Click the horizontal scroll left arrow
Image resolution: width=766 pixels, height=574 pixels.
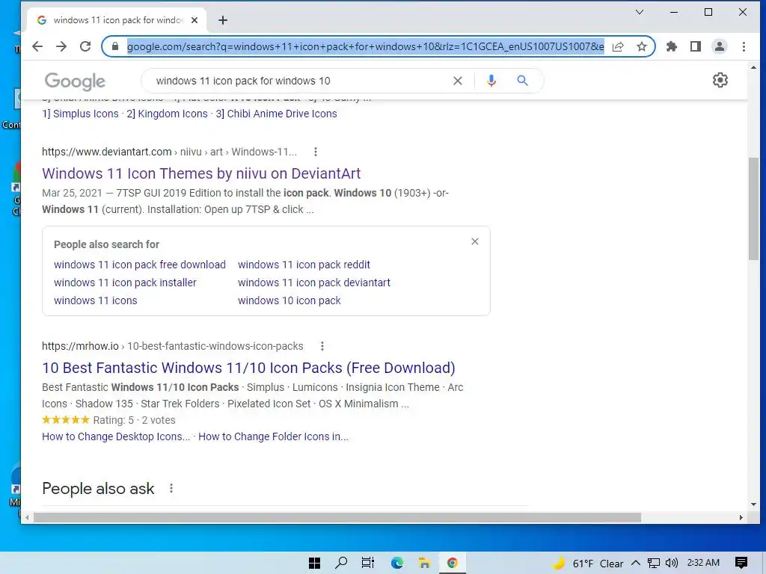click(28, 517)
